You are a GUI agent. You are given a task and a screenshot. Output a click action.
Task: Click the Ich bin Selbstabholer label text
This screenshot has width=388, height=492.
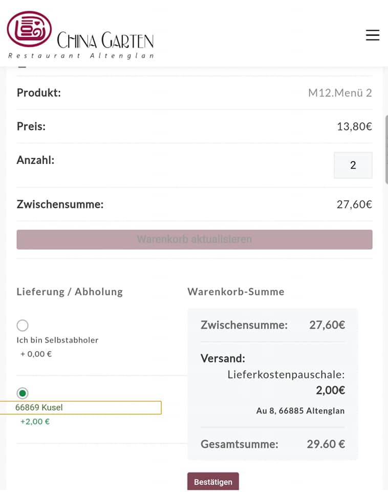coord(57,340)
